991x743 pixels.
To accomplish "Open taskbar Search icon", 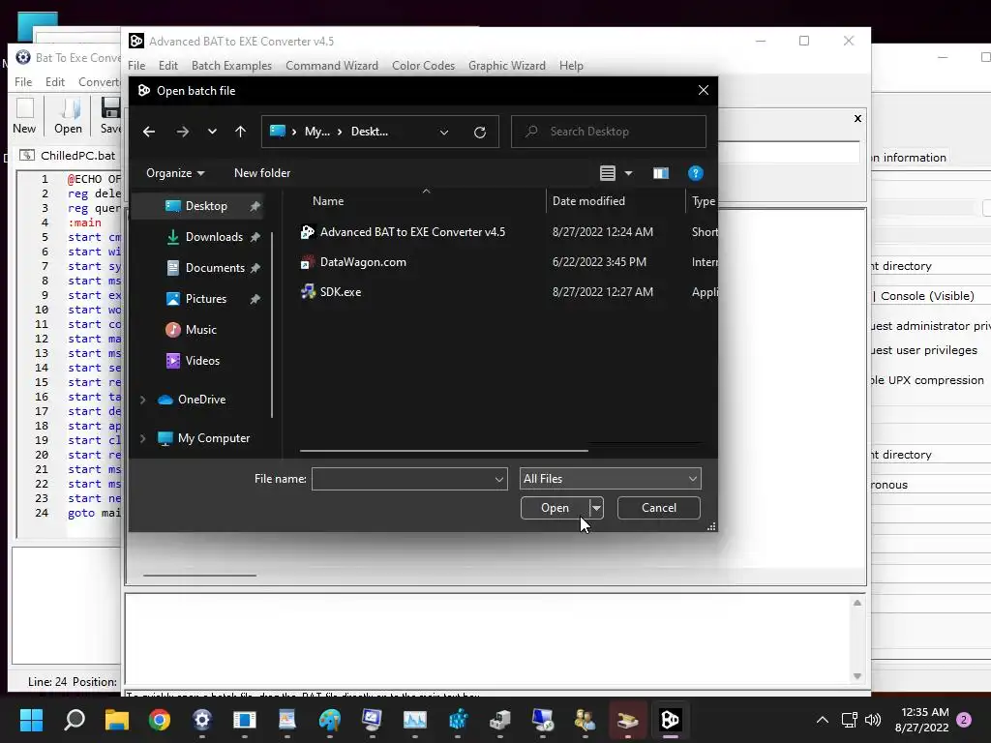I will [x=75, y=720].
